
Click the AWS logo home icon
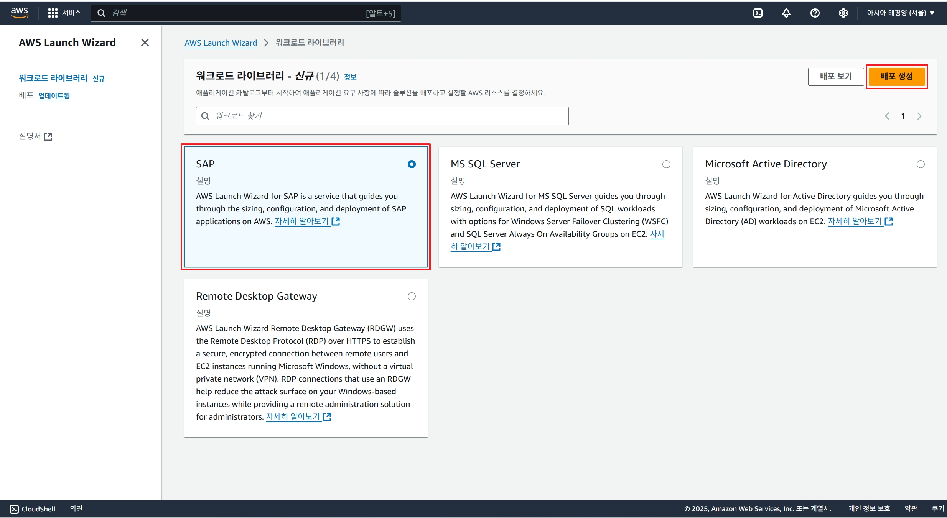click(19, 13)
